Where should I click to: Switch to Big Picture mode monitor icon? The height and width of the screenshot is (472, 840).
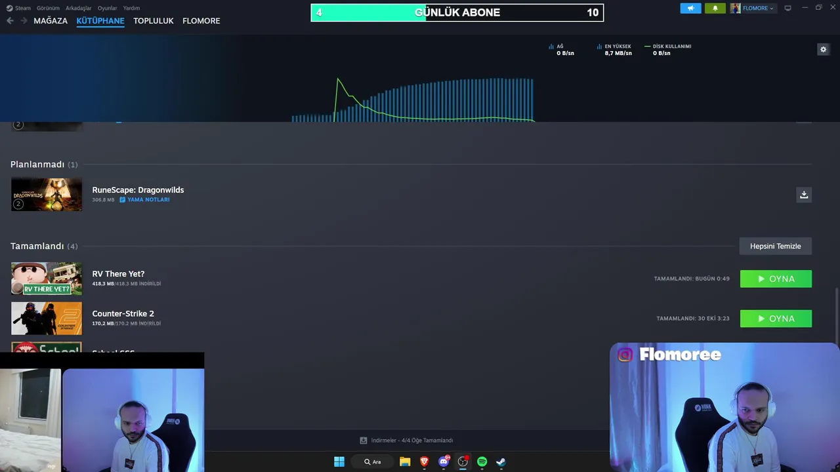pos(787,8)
